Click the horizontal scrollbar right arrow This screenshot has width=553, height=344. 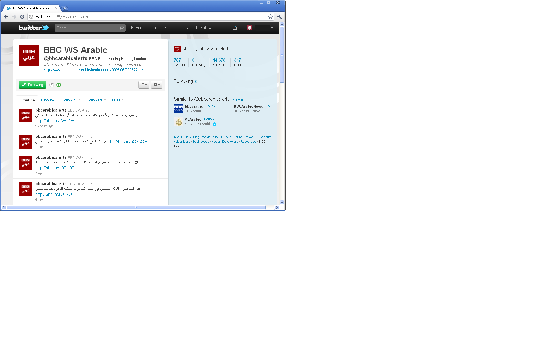pos(277,208)
